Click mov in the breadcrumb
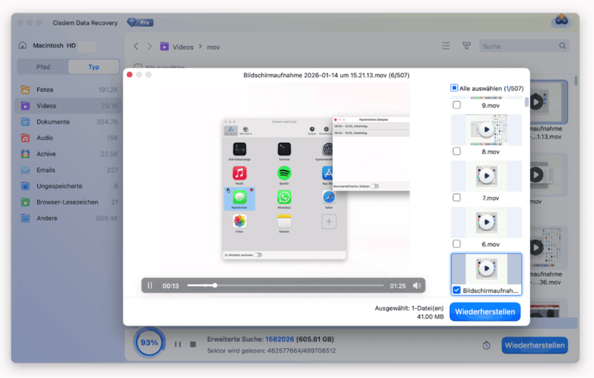Viewport: 594px width, 378px height. [213, 47]
